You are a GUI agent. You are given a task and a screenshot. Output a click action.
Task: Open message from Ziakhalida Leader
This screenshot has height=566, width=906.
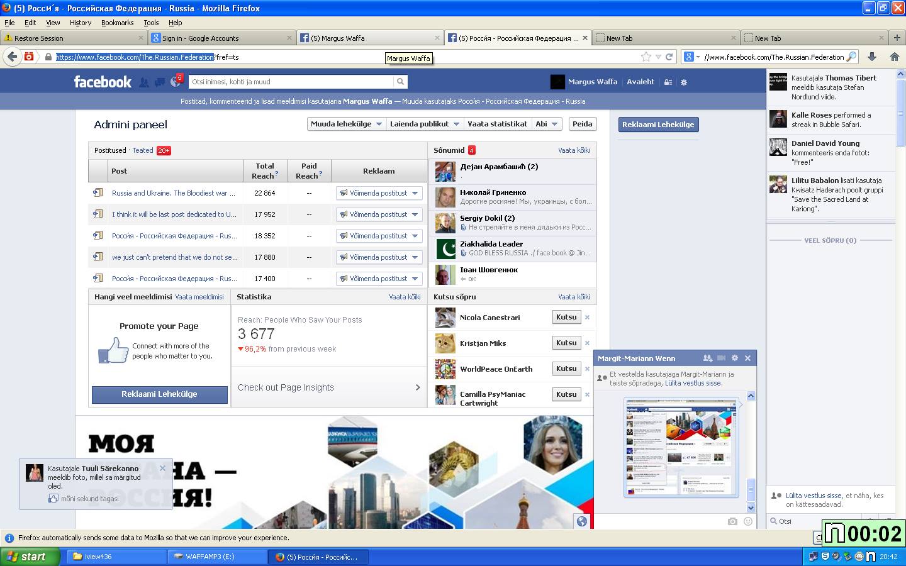point(513,248)
